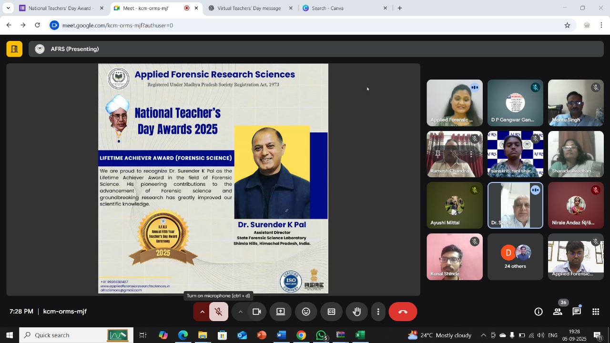
Task: Open the emoji reactions panel
Action: pyautogui.click(x=306, y=312)
